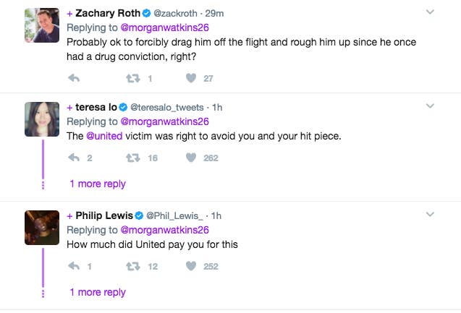Open Philip Lewis's display name link

104,215
